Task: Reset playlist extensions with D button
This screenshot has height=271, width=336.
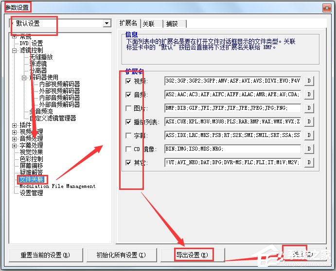Action: pyautogui.click(x=309, y=121)
